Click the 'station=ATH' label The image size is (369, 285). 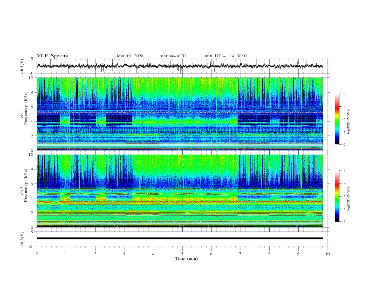pyautogui.click(x=173, y=56)
